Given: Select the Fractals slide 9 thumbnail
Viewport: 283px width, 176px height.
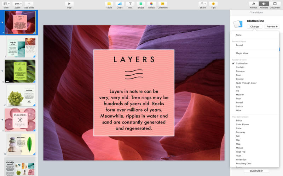Looking at the screenshot, I should (x=21, y=71).
